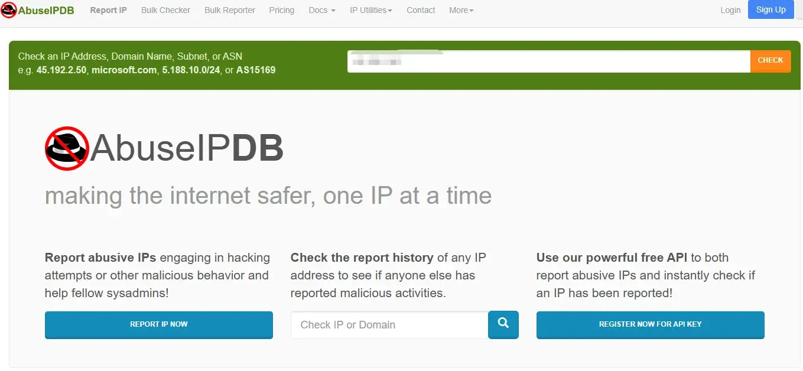Image resolution: width=803 pixels, height=371 pixels.
Task: Click the large crossed-out hat logo in the hero
Action: 66,148
